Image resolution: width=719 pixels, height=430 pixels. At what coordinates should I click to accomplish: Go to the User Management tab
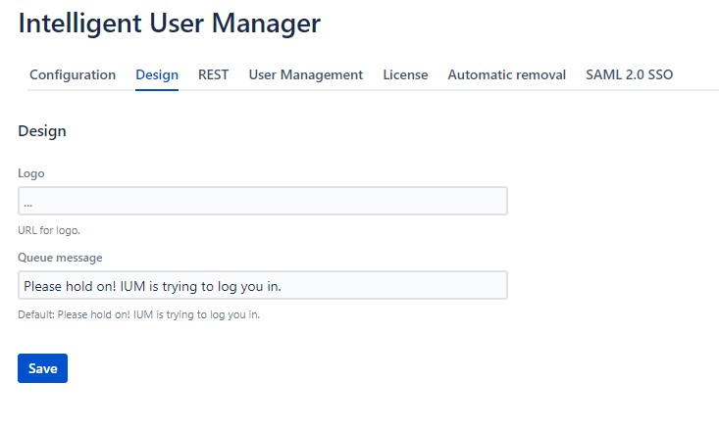click(305, 74)
